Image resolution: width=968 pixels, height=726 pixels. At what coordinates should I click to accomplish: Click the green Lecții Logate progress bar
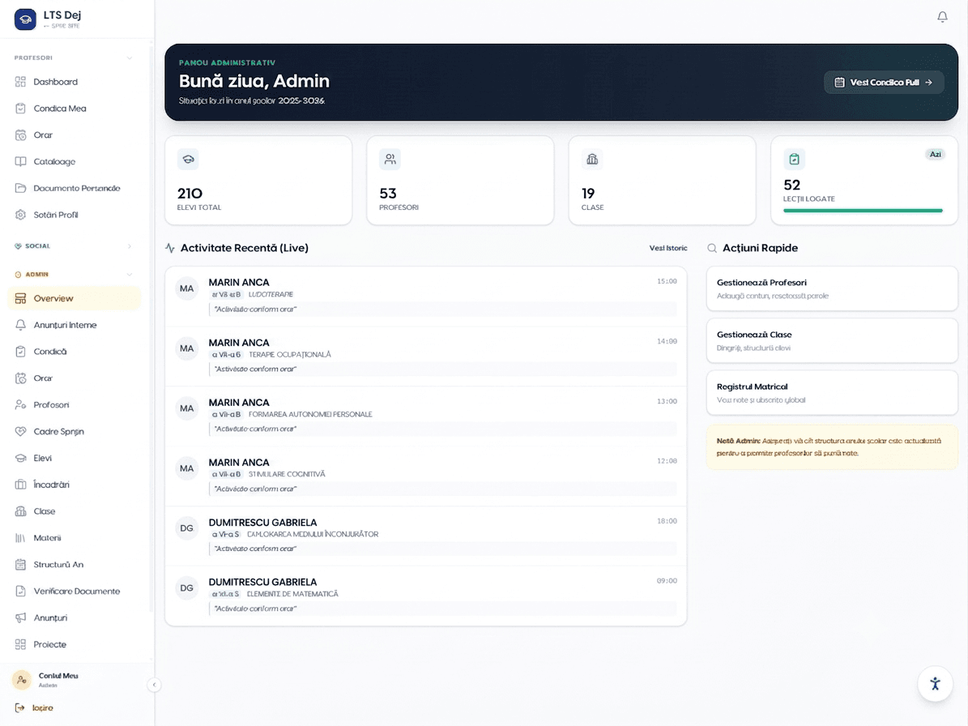point(863,211)
